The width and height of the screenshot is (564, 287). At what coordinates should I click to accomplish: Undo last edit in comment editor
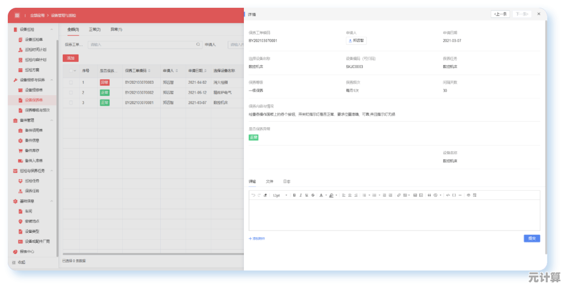[253, 195]
